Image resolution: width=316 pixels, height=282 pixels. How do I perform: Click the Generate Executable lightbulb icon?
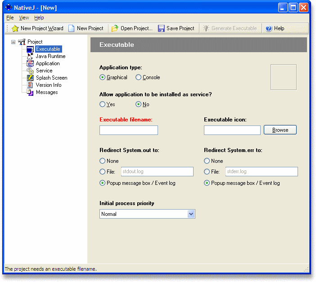(206, 28)
